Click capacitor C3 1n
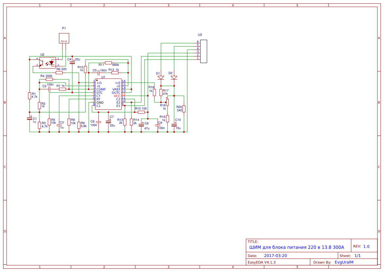The width and height of the screenshot is (384, 272). pyautogui.click(x=59, y=125)
